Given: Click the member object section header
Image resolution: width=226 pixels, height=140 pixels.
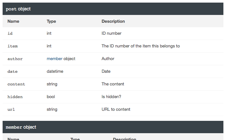Looking at the screenshot, I should [113, 127].
